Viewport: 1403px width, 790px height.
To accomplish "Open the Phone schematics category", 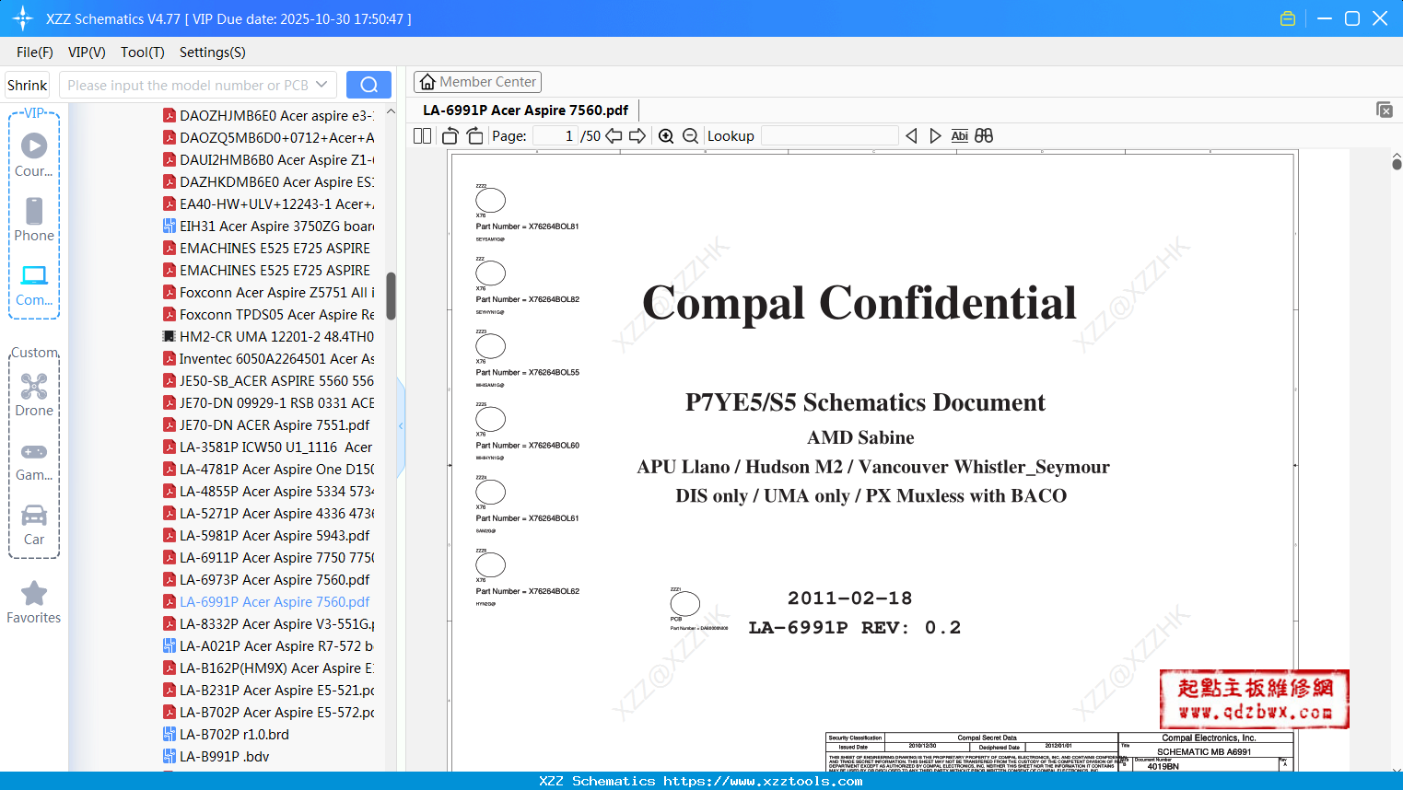I will click(34, 220).
